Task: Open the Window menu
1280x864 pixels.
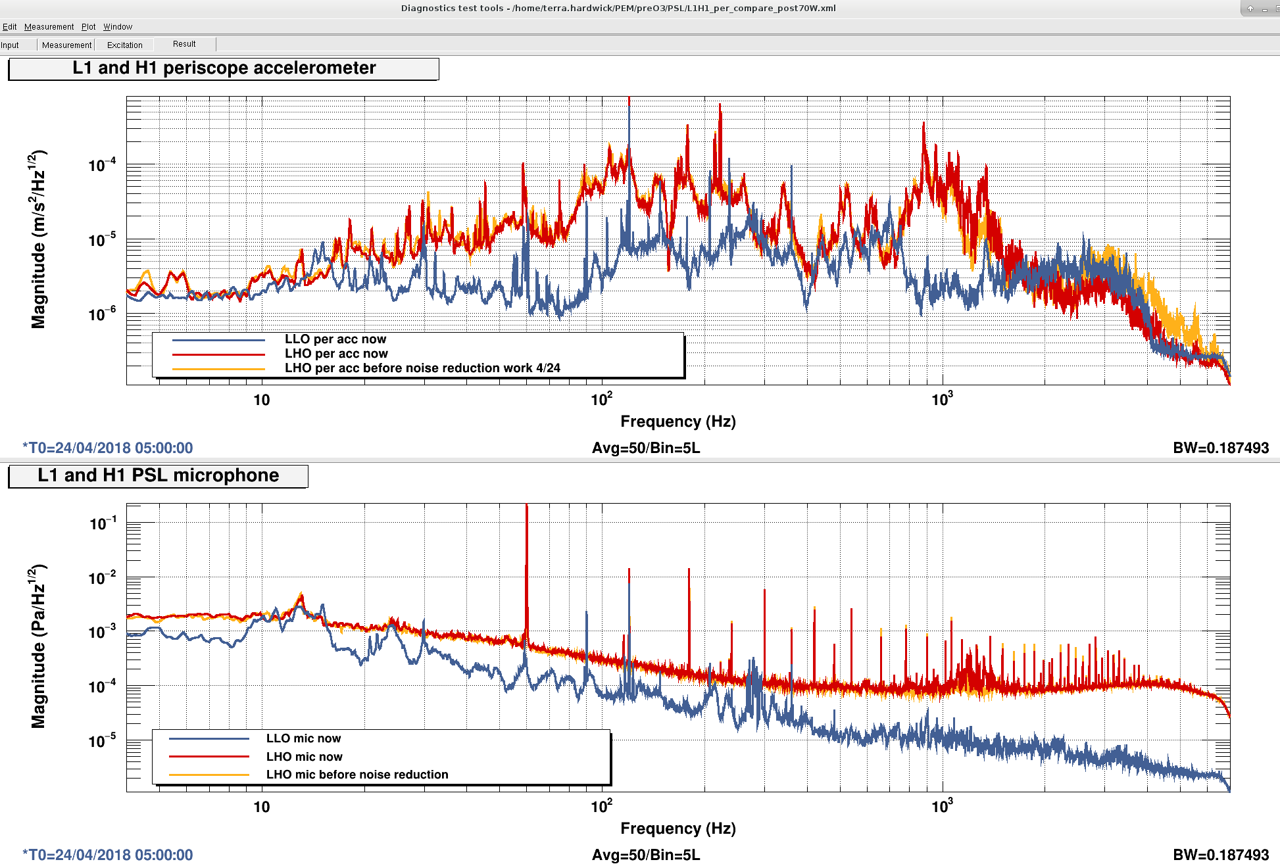Action: 118,27
